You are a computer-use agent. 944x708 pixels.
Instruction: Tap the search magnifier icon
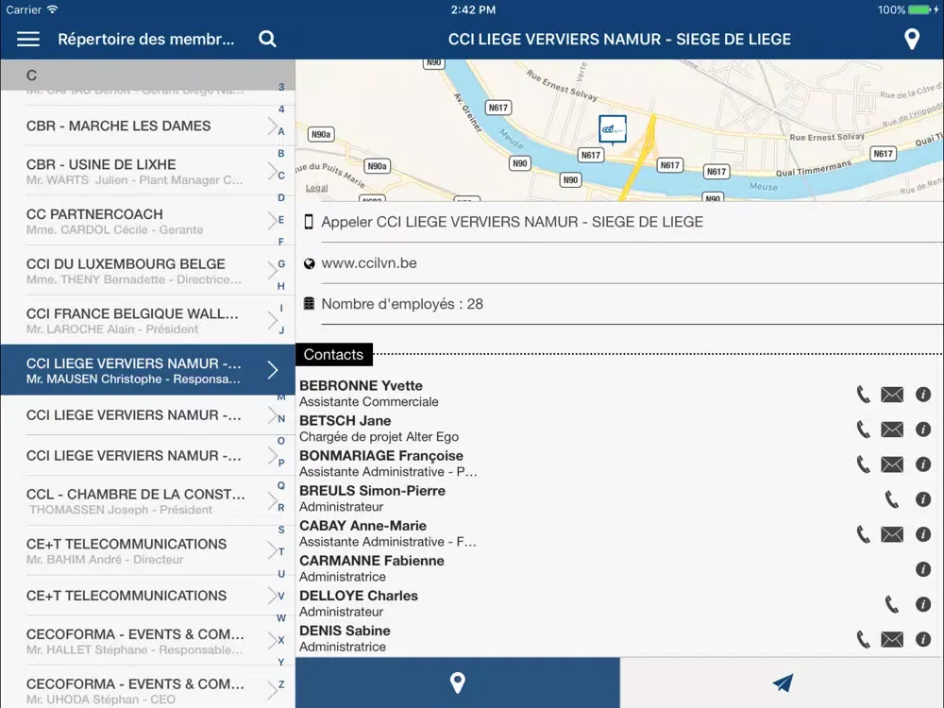(x=267, y=39)
